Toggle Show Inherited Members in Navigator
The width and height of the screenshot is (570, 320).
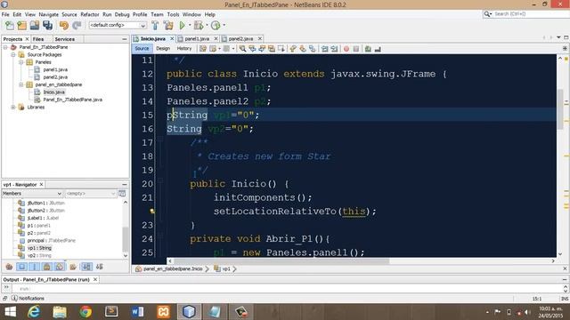[x=9, y=267]
